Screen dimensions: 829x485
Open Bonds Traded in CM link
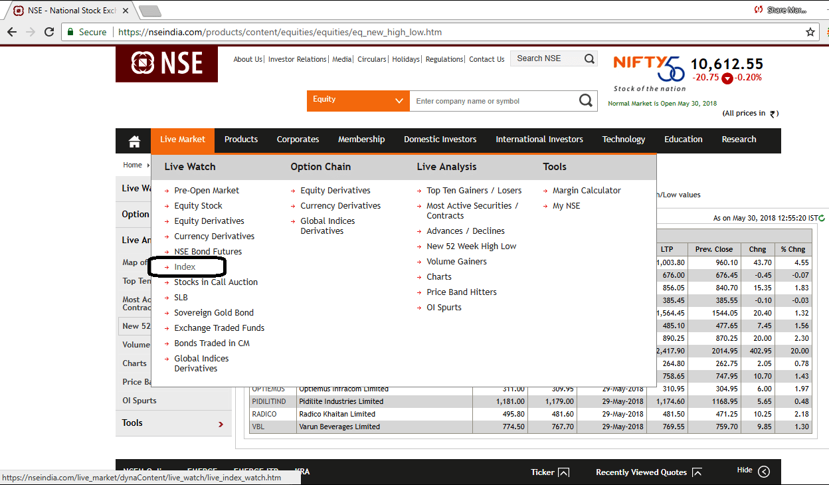tap(212, 343)
